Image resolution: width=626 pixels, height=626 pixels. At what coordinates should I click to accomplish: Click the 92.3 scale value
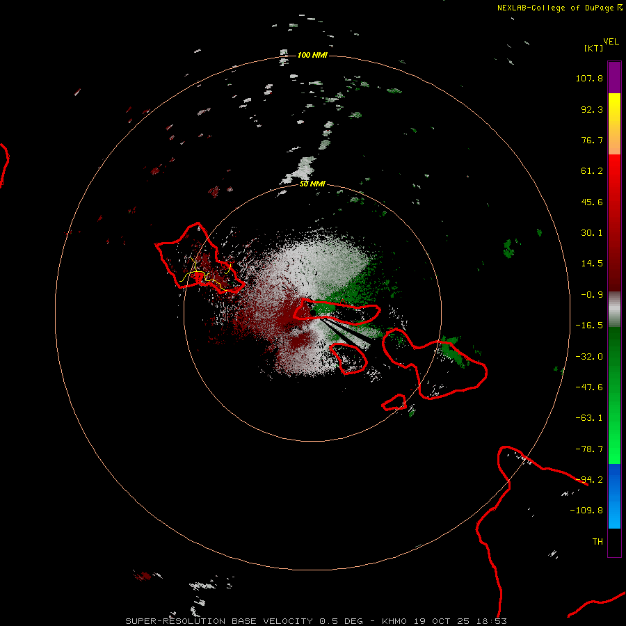[592, 109]
